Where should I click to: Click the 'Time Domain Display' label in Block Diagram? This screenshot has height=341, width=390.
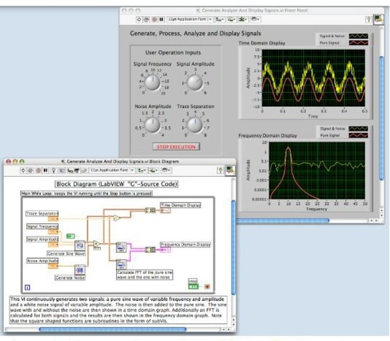point(181,205)
